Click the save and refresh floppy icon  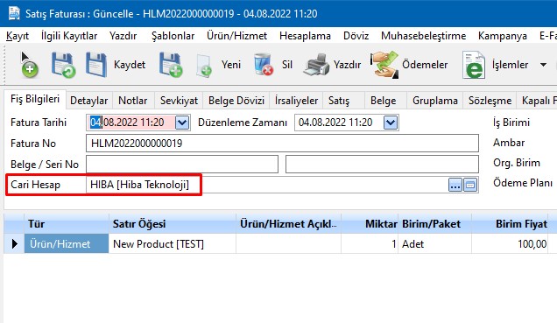tap(63, 65)
